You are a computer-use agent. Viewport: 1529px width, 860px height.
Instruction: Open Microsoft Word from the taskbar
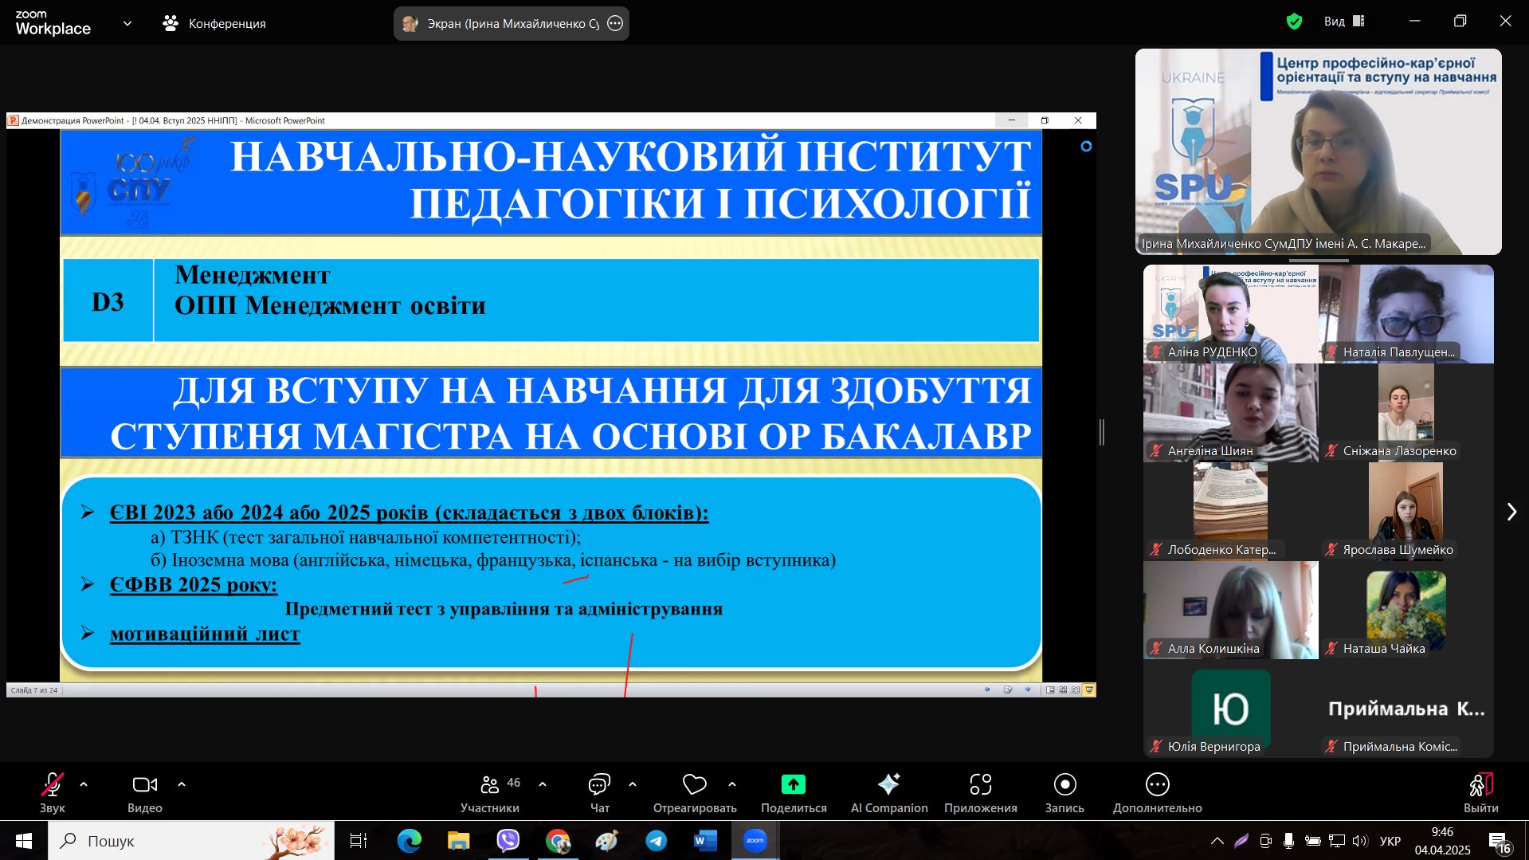point(706,841)
